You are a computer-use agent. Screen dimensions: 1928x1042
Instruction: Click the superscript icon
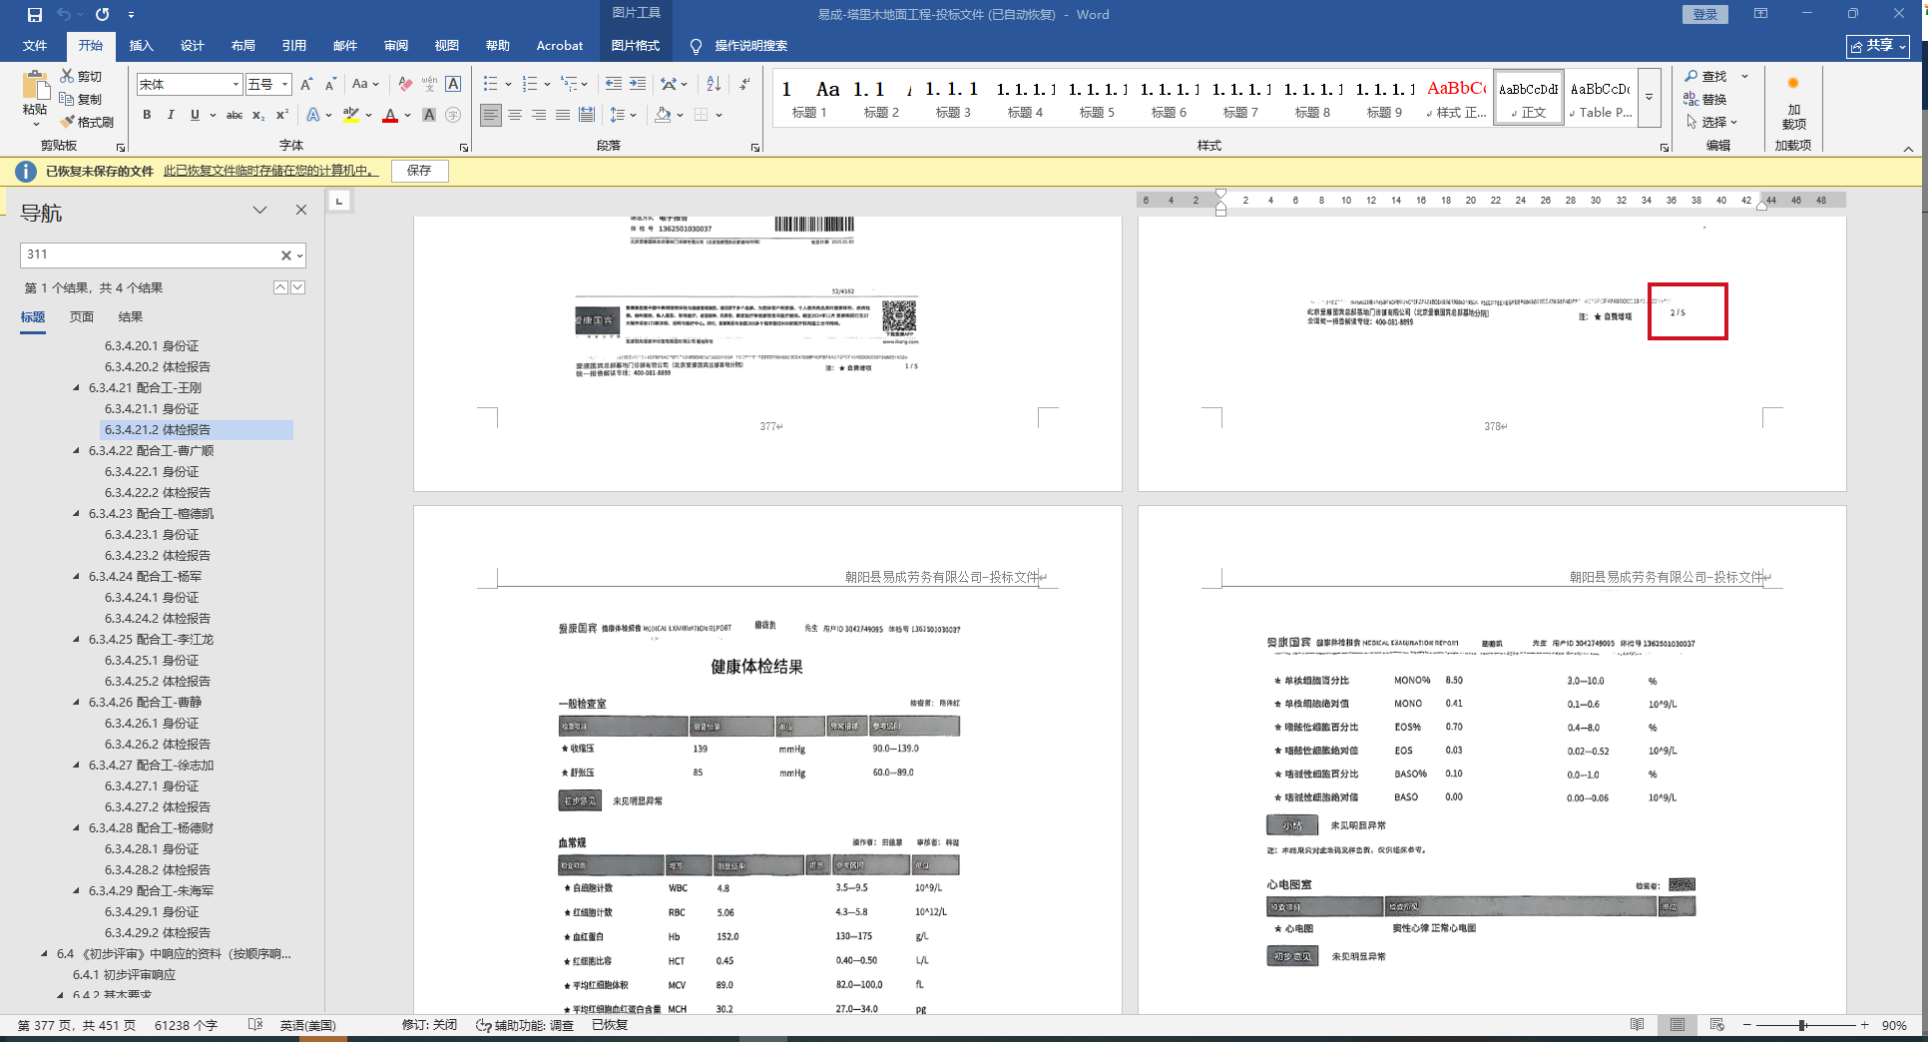(282, 115)
